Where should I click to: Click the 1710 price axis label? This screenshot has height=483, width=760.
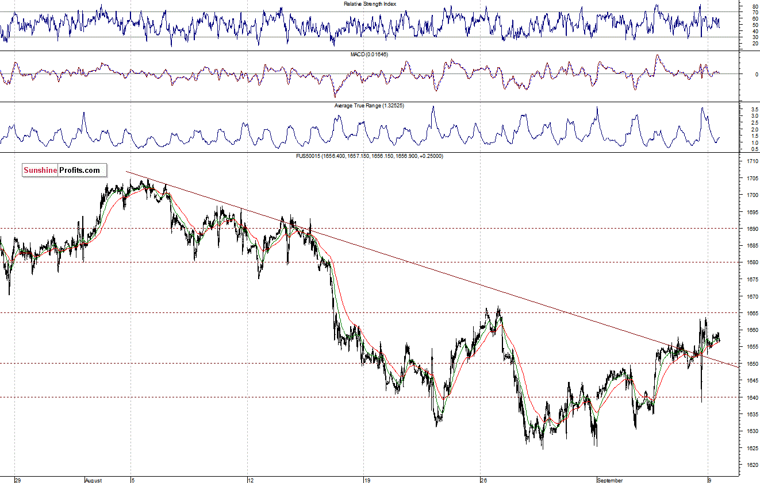pos(752,162)
